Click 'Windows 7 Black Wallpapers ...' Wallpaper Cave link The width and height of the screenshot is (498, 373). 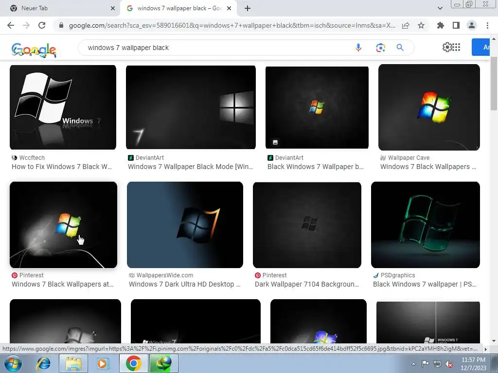pyautogui.click(x=428, y=167)
